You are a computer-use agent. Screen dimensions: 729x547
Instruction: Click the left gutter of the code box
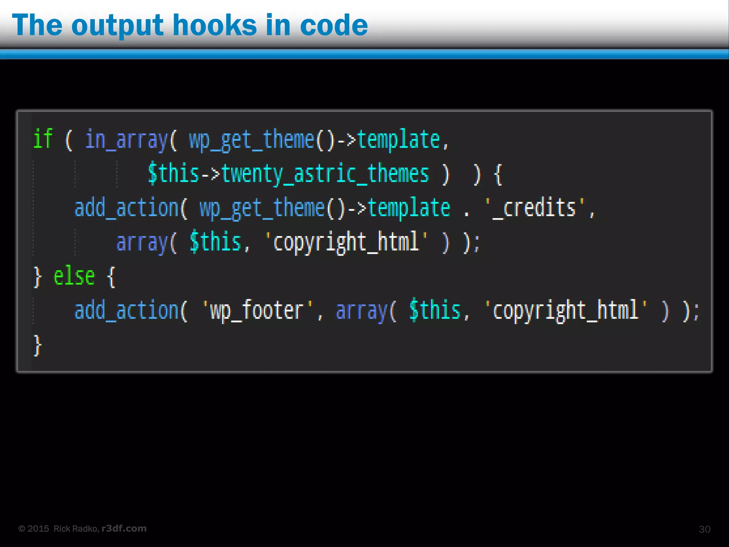coord(25,242)
